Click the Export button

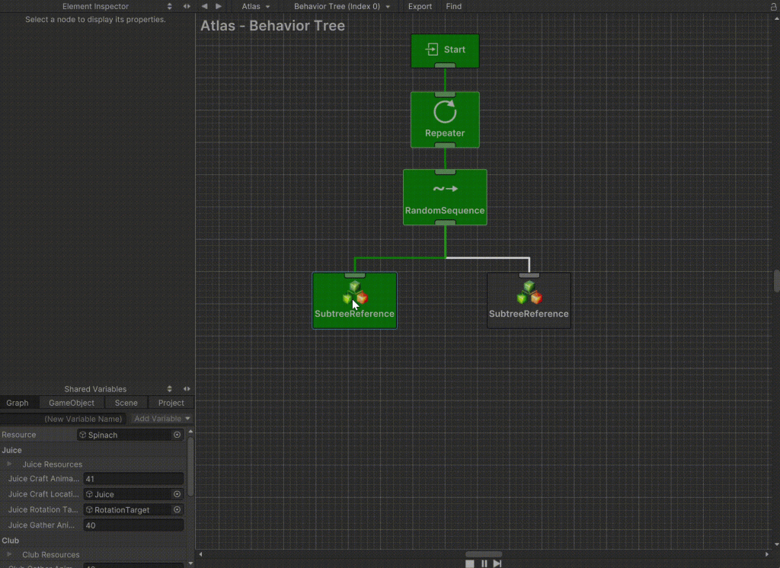420,6
